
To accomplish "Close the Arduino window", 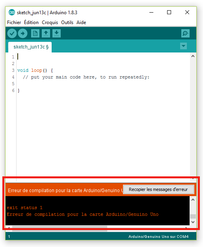I will pyautogui.click(x=187, y=12).
